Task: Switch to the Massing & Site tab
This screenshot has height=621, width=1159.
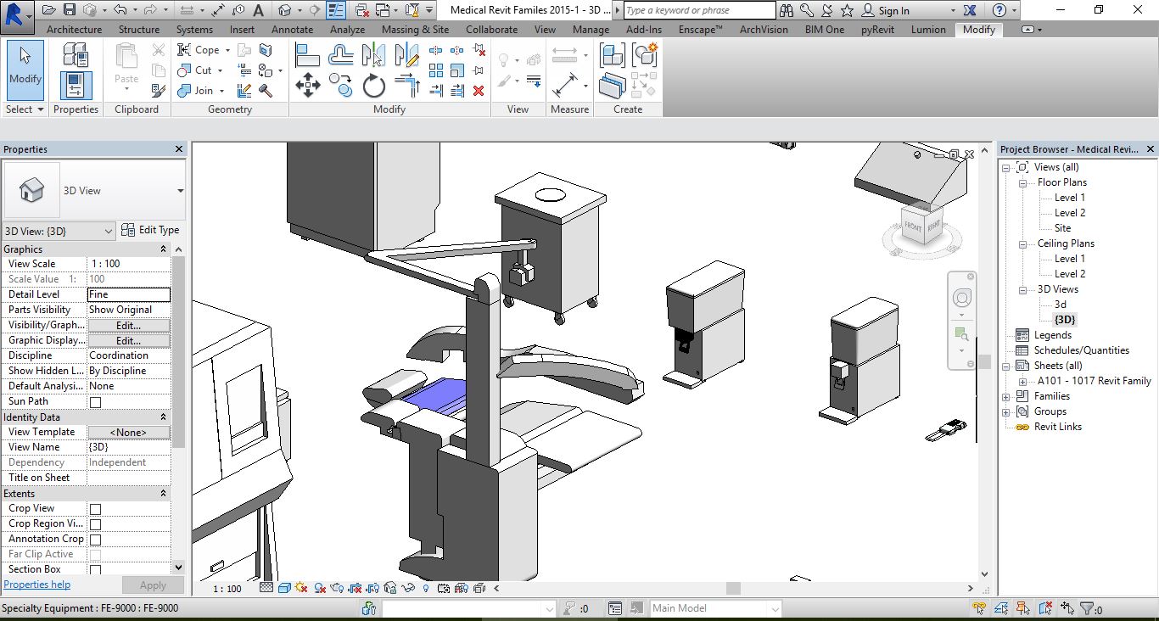Action: pos(415,29)
